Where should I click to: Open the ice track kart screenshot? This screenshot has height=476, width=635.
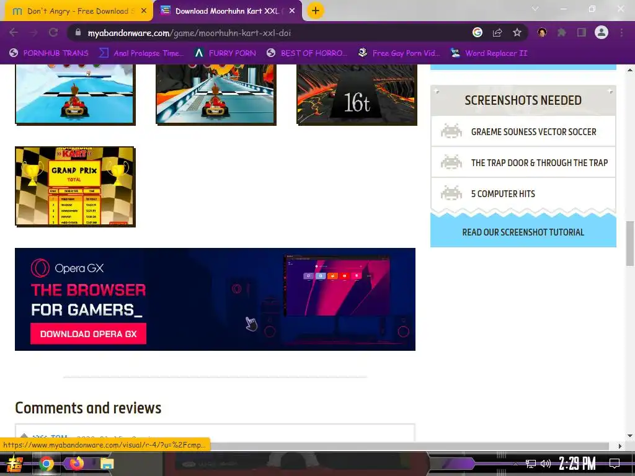click(x=74, y=94)
